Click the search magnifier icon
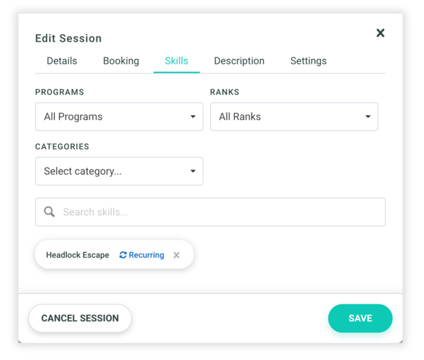This screenshot has height=360, width=424. [x=49, y=212]
